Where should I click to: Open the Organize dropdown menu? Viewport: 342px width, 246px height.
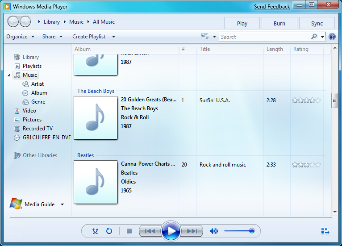point(20,37)
